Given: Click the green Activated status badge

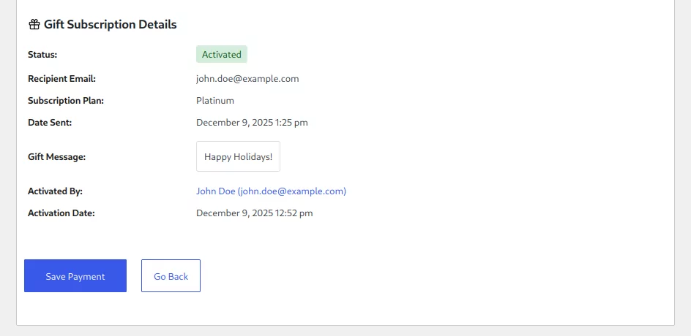Looking at the screenshot, I should [x=222, y=55].
